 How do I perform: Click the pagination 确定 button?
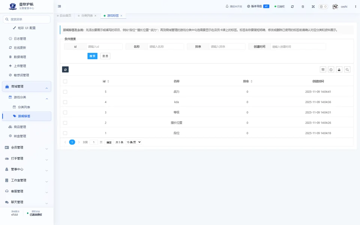point(109,142)
